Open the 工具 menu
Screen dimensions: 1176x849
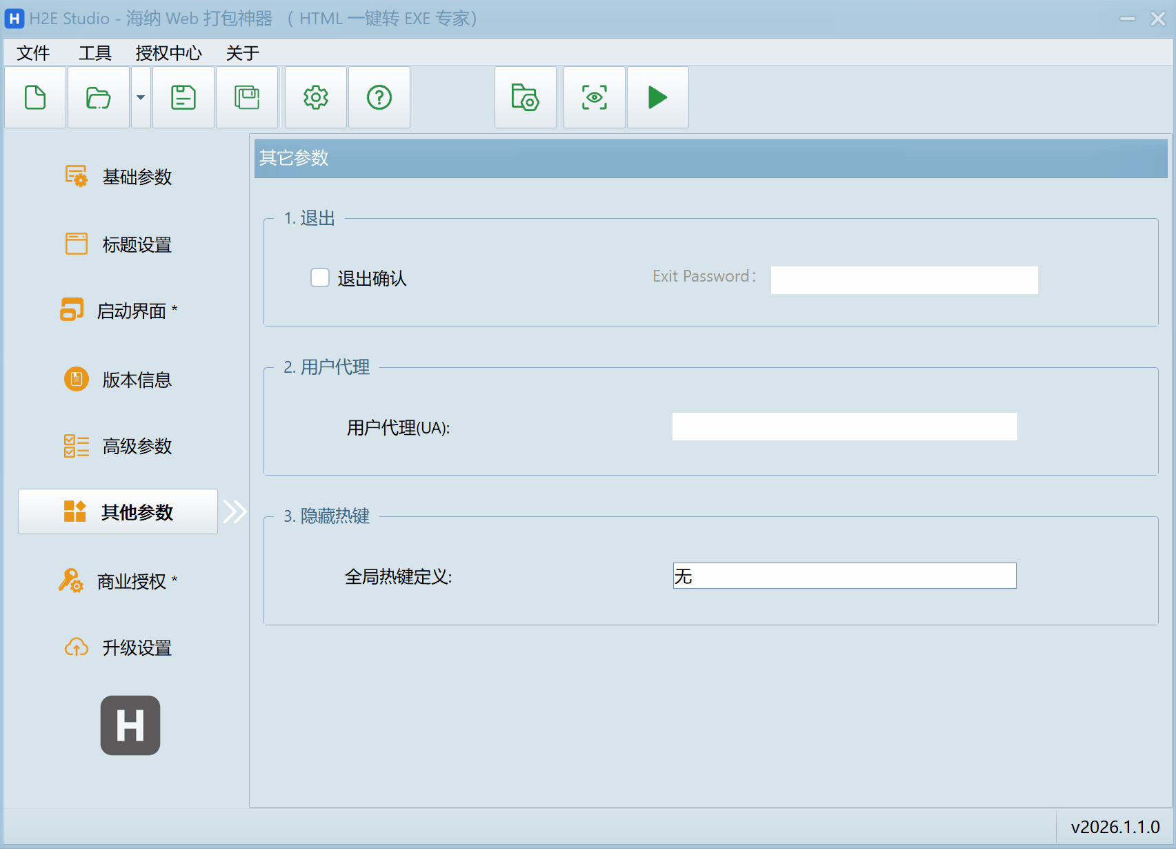(x=94, y=53)
